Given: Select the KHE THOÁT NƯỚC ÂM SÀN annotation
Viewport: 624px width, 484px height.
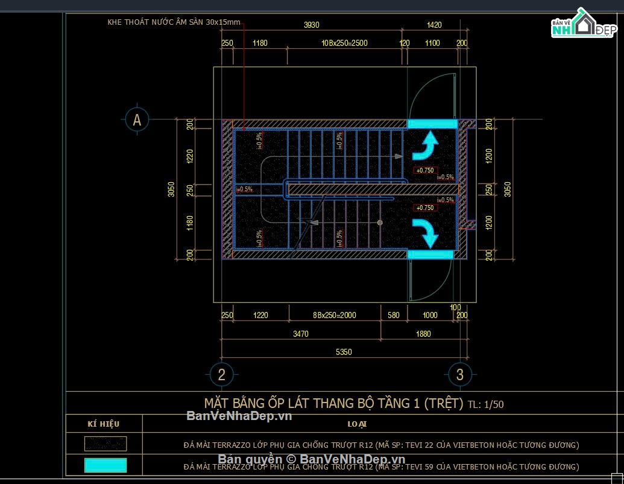Looking at the screenshot, I should pos(174,22).
